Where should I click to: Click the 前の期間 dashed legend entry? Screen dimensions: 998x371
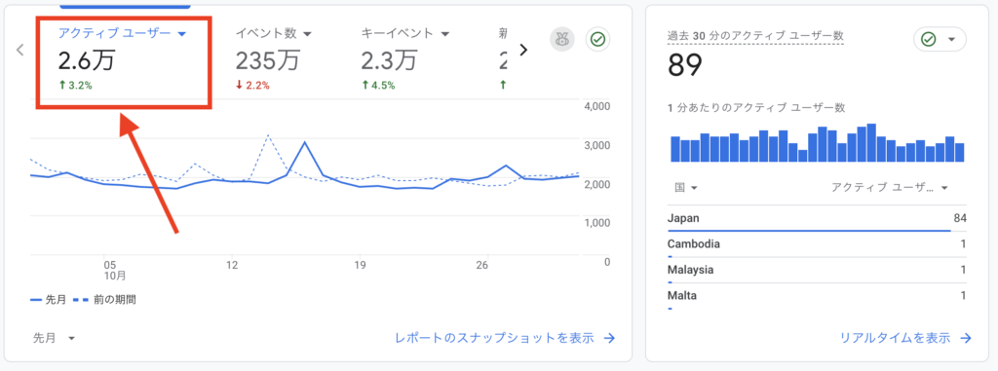104,299
